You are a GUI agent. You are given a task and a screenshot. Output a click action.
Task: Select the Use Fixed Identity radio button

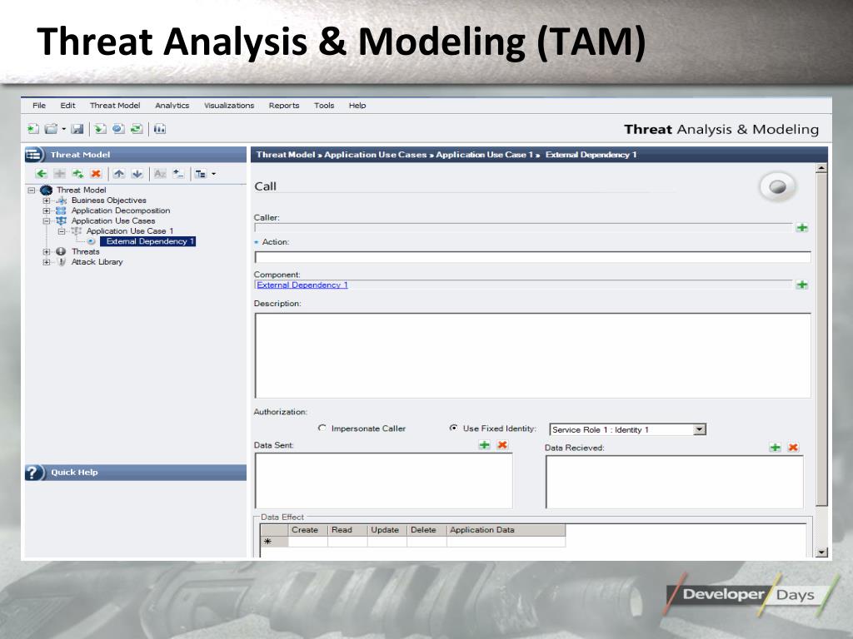click(x=453, y=428)
